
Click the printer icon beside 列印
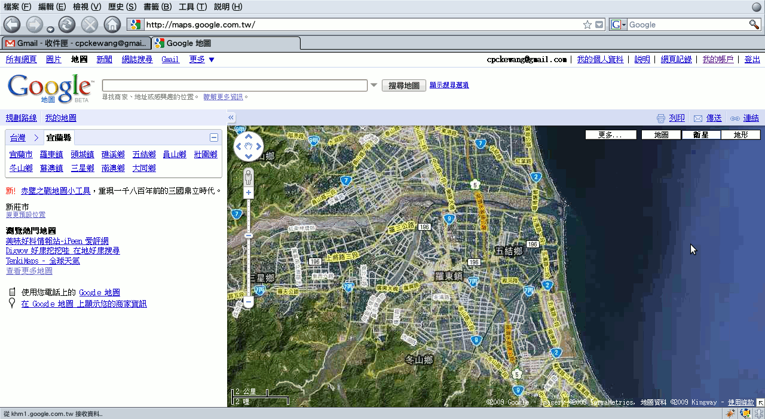click(x=660, y=118)
